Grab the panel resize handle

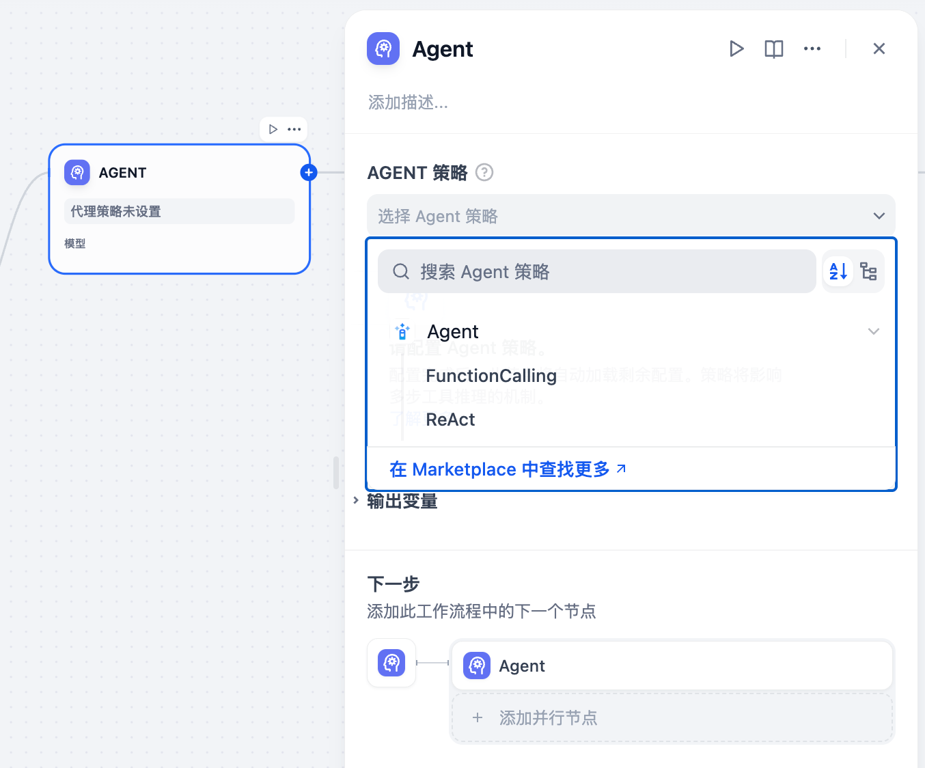[x=336, y=473]
